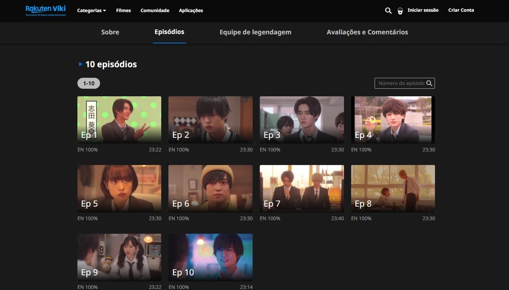Open the Aplicações menu item

point(191,10)
